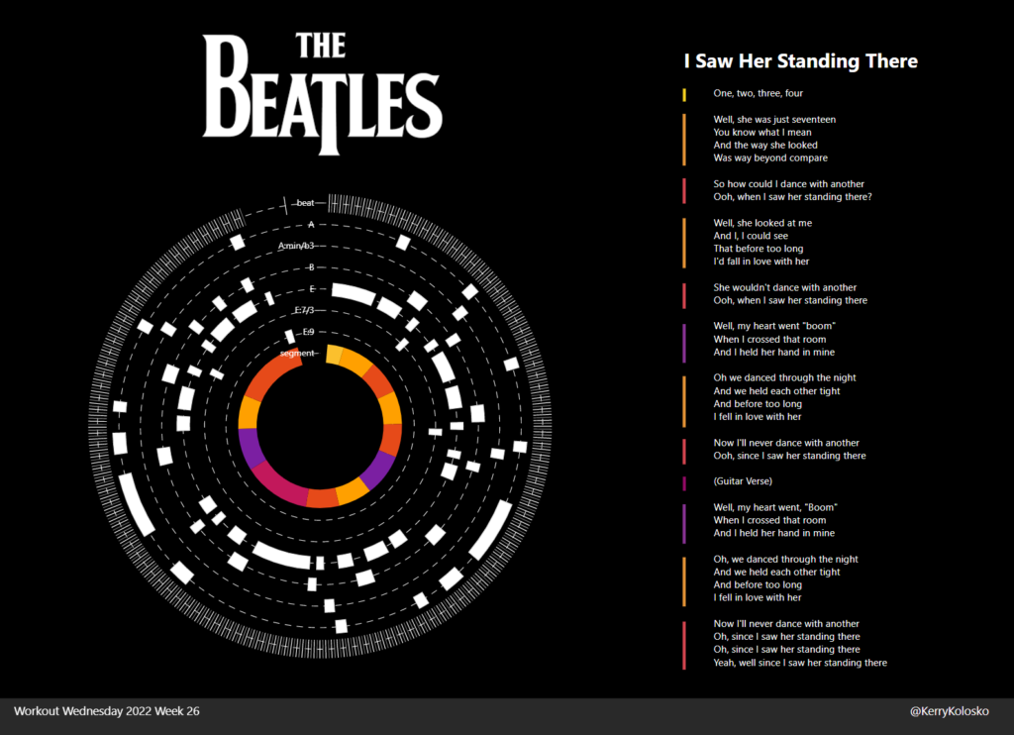Select the "Well, she was just seventeen" lyric

[774, 120]
